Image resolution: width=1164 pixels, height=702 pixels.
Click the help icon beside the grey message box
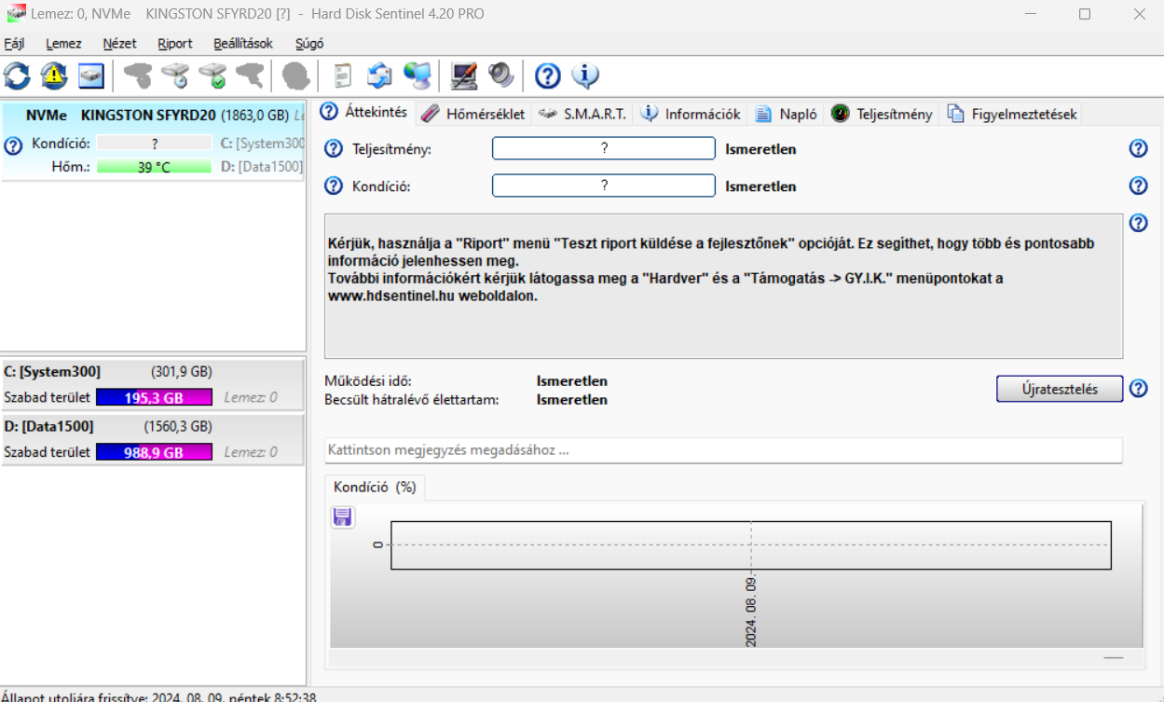tap(1138, 223)
